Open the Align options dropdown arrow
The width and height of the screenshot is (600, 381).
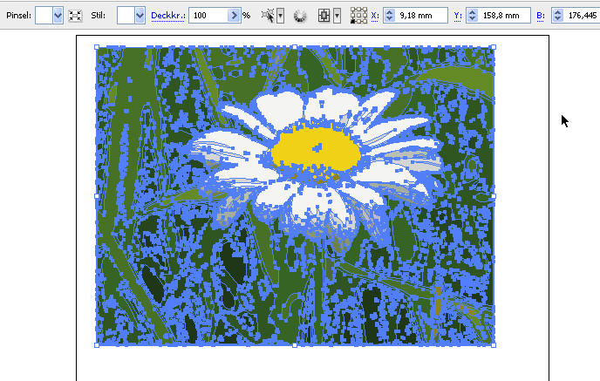point(337,16)
